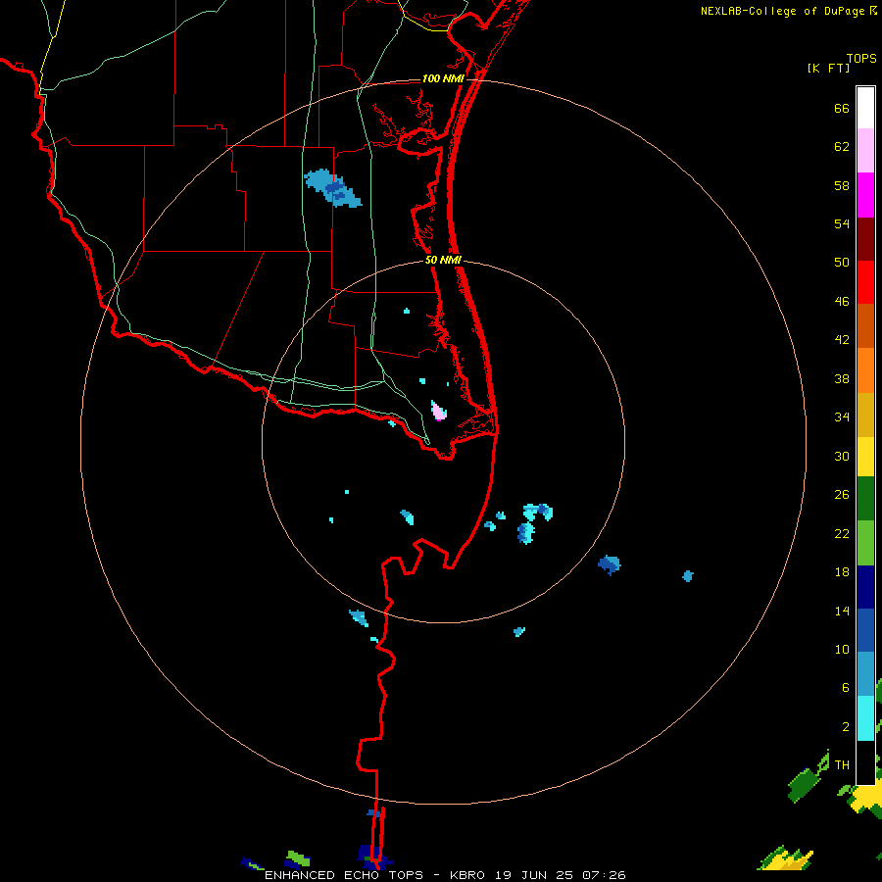
Task: Choose the yellow legend swatch
Action: pyautogui.click(x=865, y=457)
